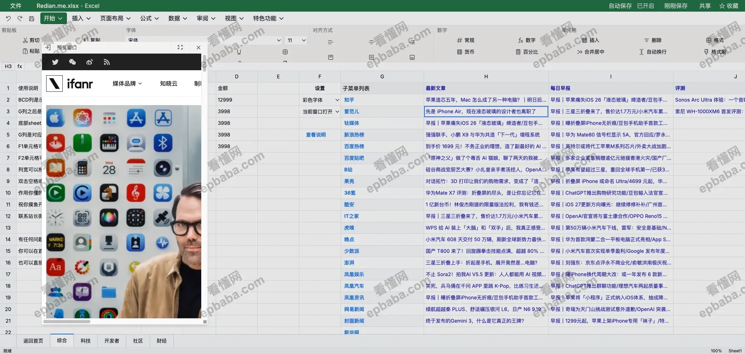Screen dimensions: 745x354
Task: Open Weibo icon in ifanr preview
Action: pyautogui.click(x=89, y=62)
